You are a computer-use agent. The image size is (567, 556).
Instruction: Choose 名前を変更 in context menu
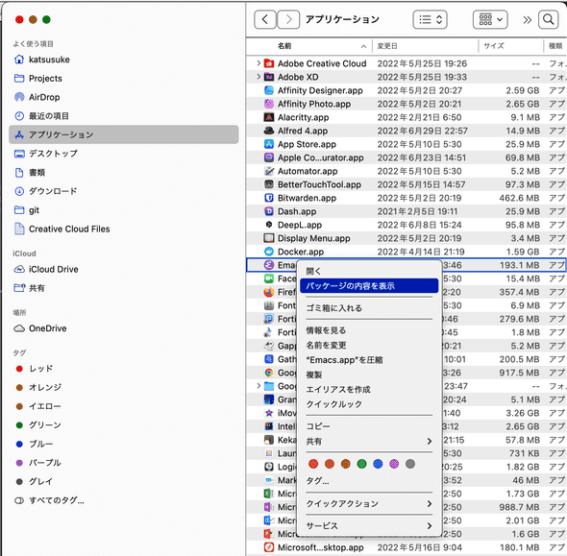click(x=369, y=345)
